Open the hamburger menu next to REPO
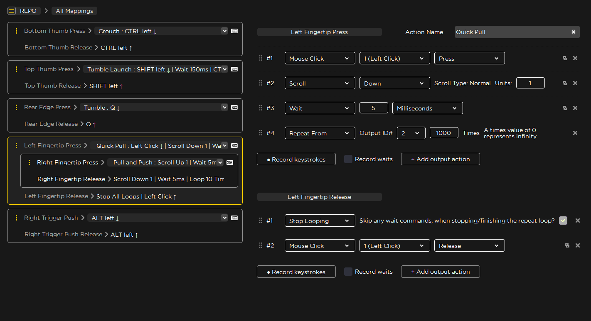This screenshot has height=321, width=591. [12, 11]
